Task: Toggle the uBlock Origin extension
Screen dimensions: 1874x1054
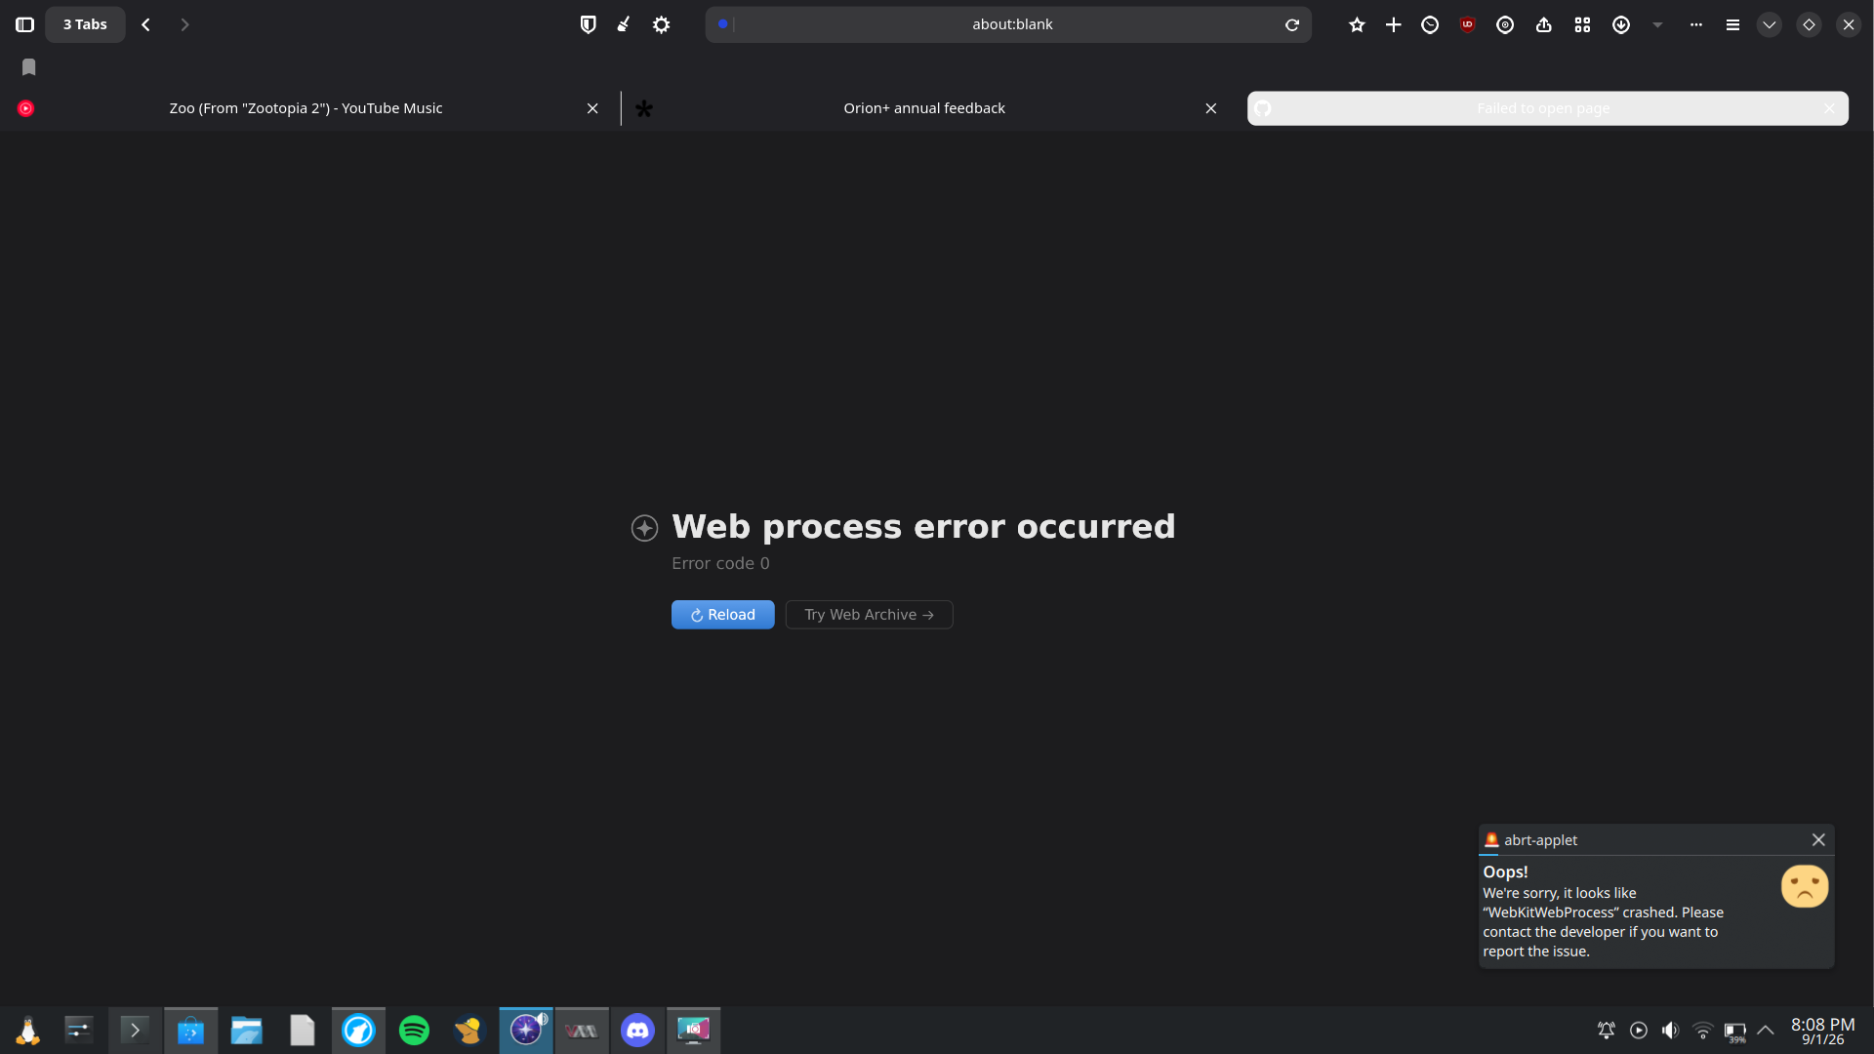Action: (x=1467, y=24)
